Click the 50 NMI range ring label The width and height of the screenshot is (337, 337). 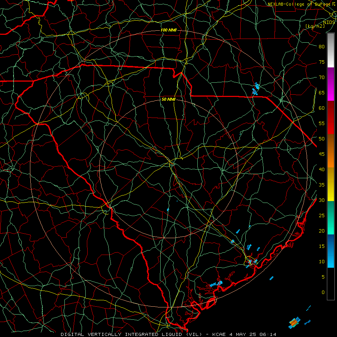[x=168, y=99]
